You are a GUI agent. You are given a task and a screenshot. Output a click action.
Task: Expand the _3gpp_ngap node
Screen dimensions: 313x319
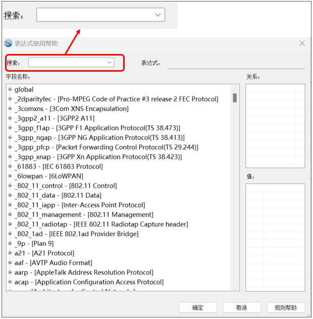click(x=10, y=137)
